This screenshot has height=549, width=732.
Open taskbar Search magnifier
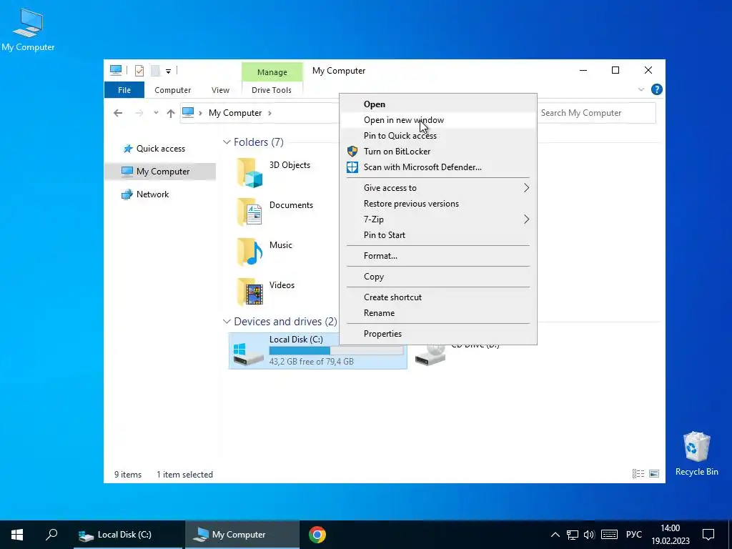51,534
